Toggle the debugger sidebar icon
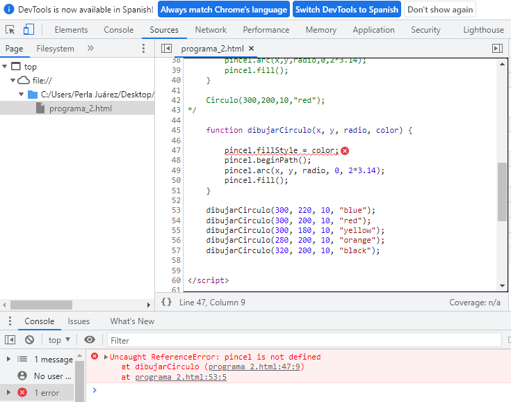The image size is (511, 402). pyautogui.click(x=497, y=48)
